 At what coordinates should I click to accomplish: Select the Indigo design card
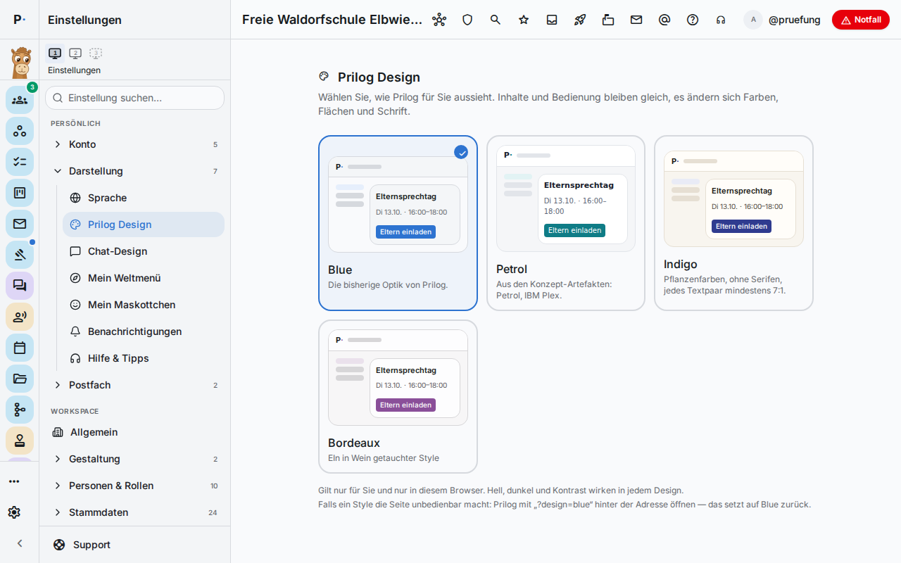(733, 223)
